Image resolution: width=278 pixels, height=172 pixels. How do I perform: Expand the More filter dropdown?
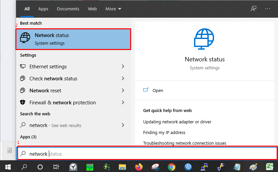click(113, 9)
